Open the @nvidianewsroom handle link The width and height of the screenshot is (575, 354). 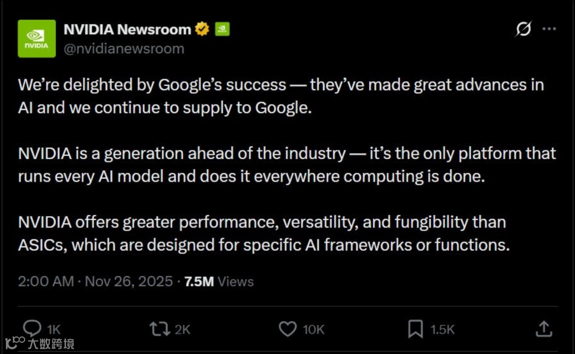click(x=124, y=48)
